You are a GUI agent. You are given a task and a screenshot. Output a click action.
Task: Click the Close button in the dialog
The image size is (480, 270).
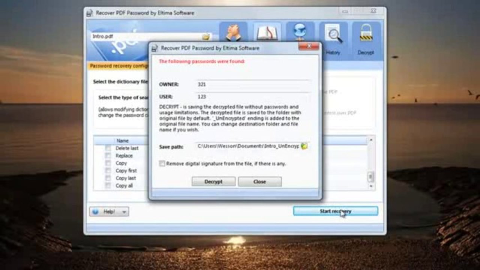[x=260, y=181]
